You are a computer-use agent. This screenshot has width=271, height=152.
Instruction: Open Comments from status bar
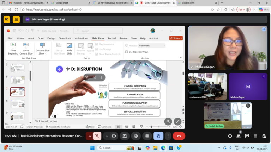[x=104, y=127]
